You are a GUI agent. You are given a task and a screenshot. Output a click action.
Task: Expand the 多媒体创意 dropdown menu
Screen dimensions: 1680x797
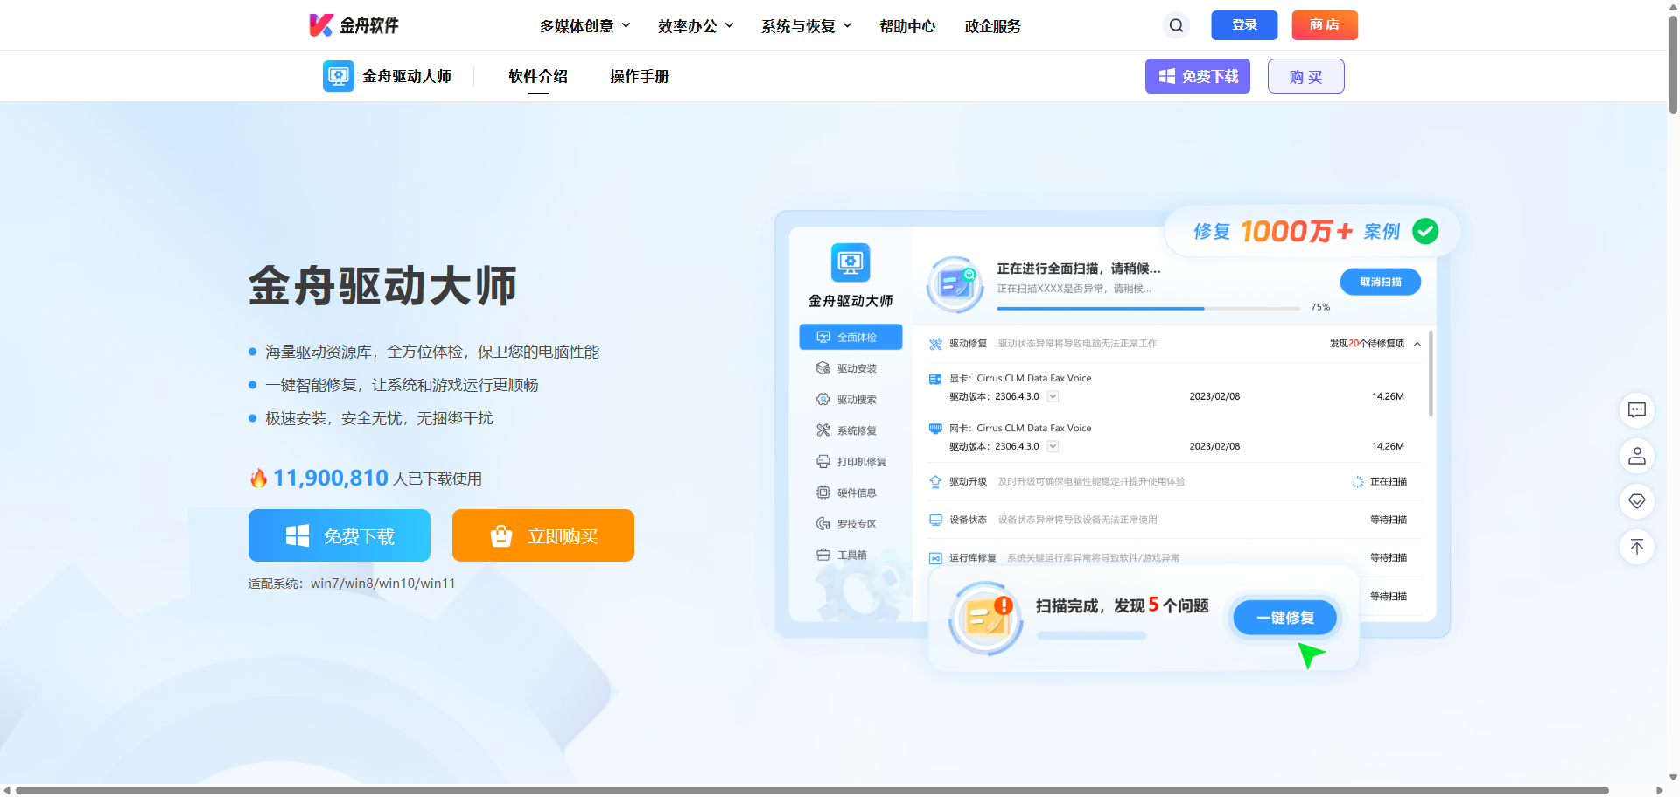tap(585, 26)
